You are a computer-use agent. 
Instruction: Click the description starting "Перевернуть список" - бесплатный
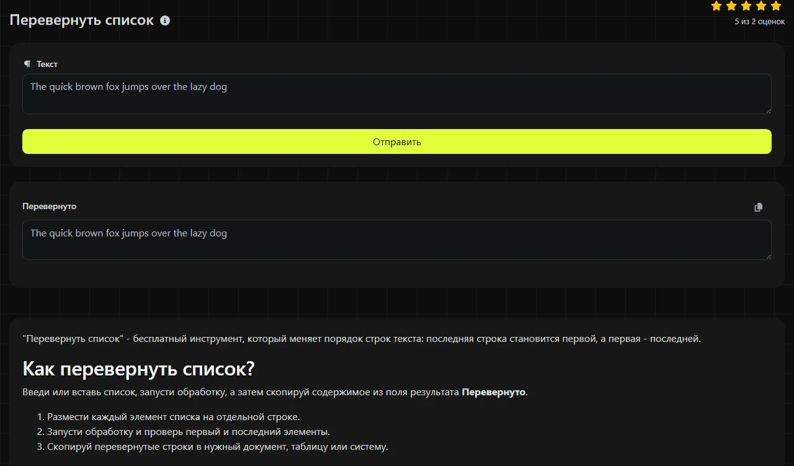(362, 339)
